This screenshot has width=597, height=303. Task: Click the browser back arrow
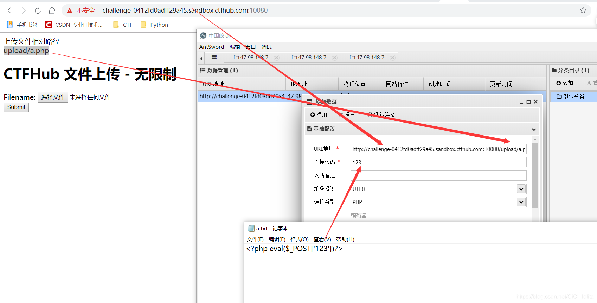pos(10,11)
